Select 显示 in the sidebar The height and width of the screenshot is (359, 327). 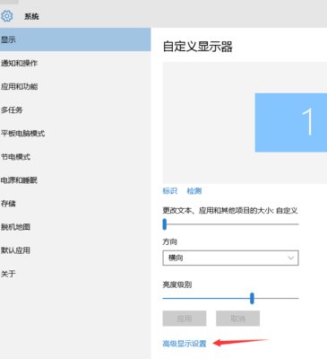75,39
